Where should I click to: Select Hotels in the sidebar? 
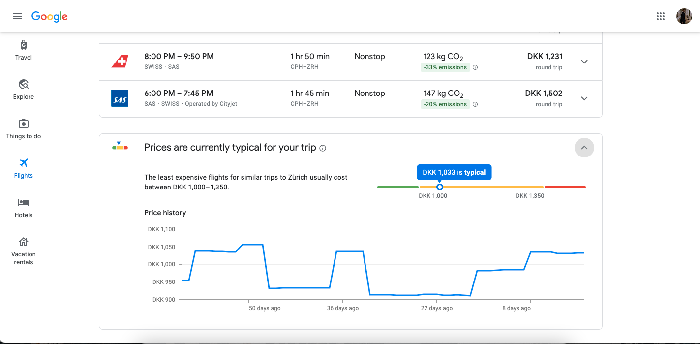click(23, 208)
